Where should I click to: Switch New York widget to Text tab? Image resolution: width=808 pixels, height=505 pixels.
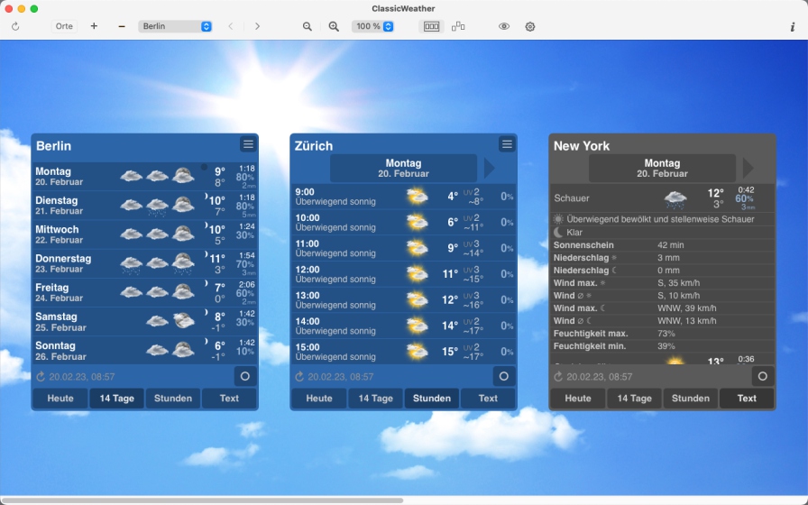pos(747,399)
